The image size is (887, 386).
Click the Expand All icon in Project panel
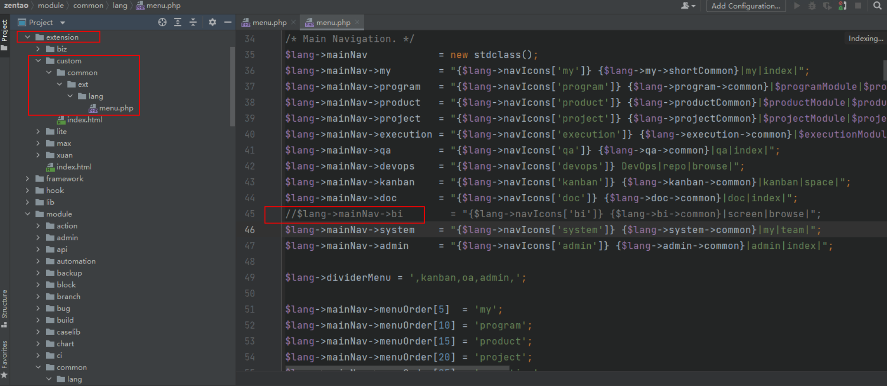tap(178, 22)
